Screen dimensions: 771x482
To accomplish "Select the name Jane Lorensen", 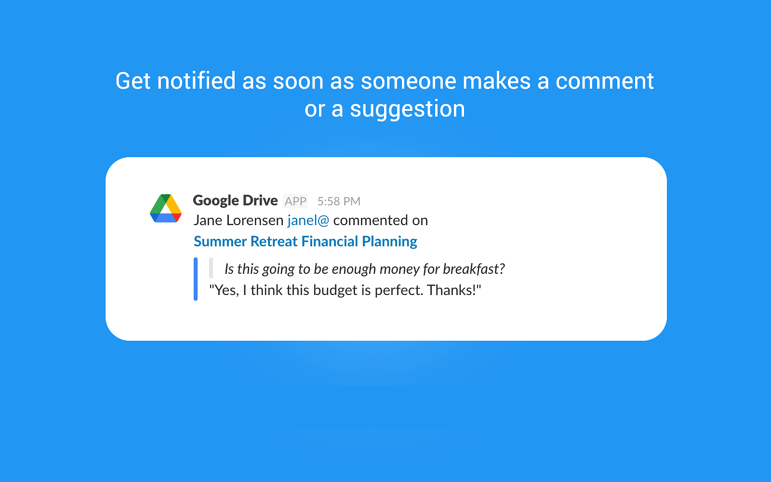I will [x=239, y=221].
